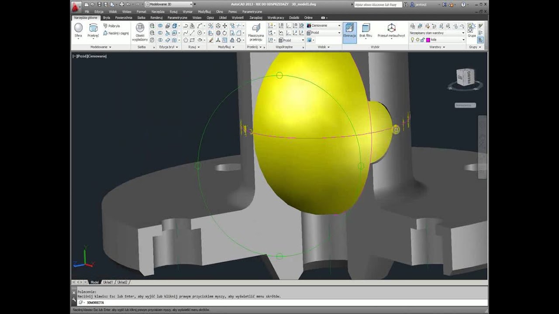Click the New drawing icon in quick access toolbar
The width and height of the screenshot is (559, 314).
[87, 4]
